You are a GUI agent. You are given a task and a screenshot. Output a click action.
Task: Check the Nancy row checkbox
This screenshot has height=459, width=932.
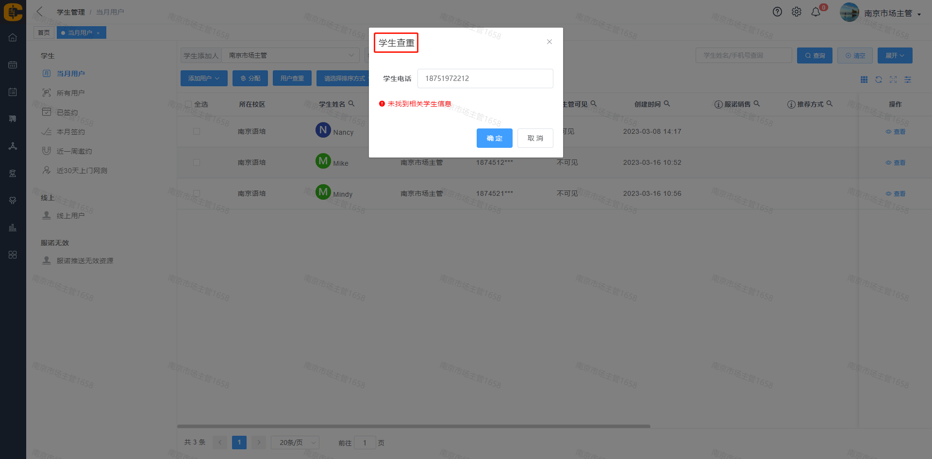[x=197, y=131]
